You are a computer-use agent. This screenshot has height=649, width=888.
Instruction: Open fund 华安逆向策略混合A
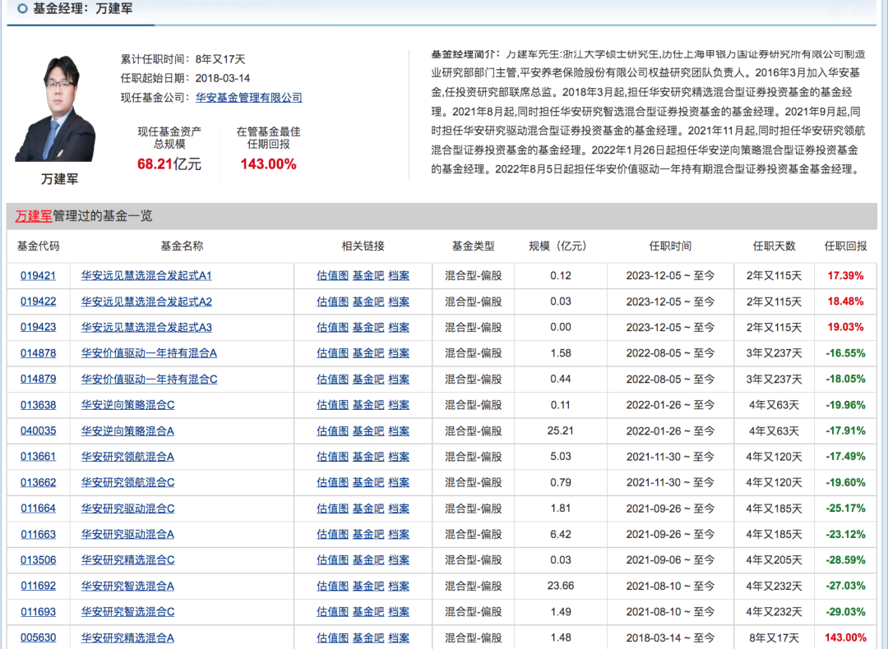[x=127, y=430]
